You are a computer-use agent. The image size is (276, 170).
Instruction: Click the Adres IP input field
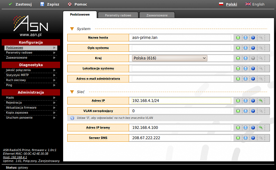(x=181, y=101)
